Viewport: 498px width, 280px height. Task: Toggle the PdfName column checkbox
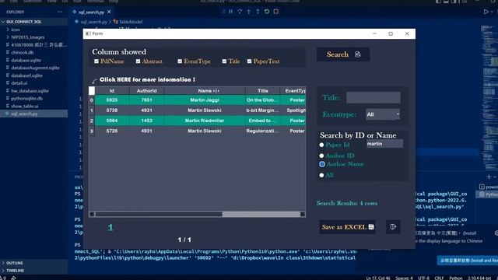point(96,61)
